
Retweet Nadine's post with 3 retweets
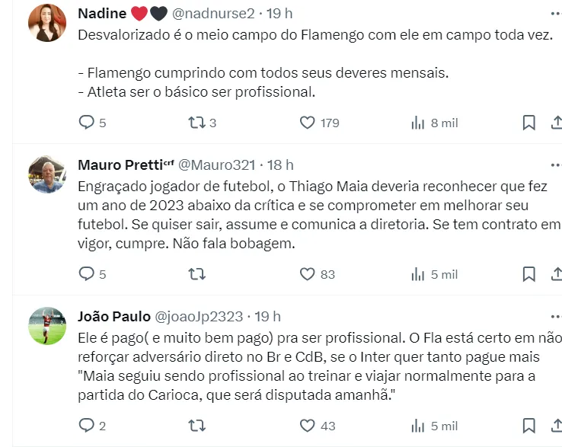point(196,123)
